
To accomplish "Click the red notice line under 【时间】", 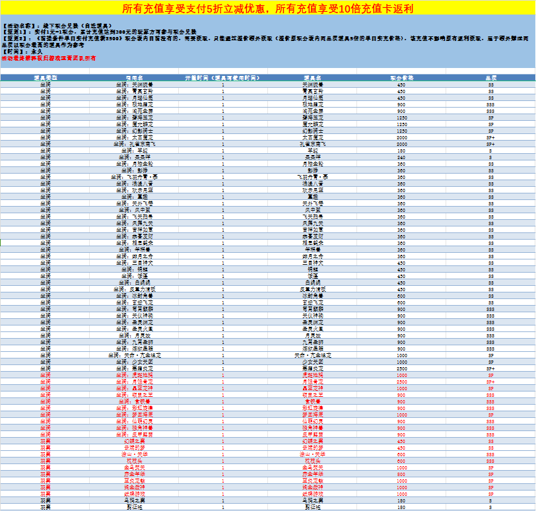I will point(49,59).
